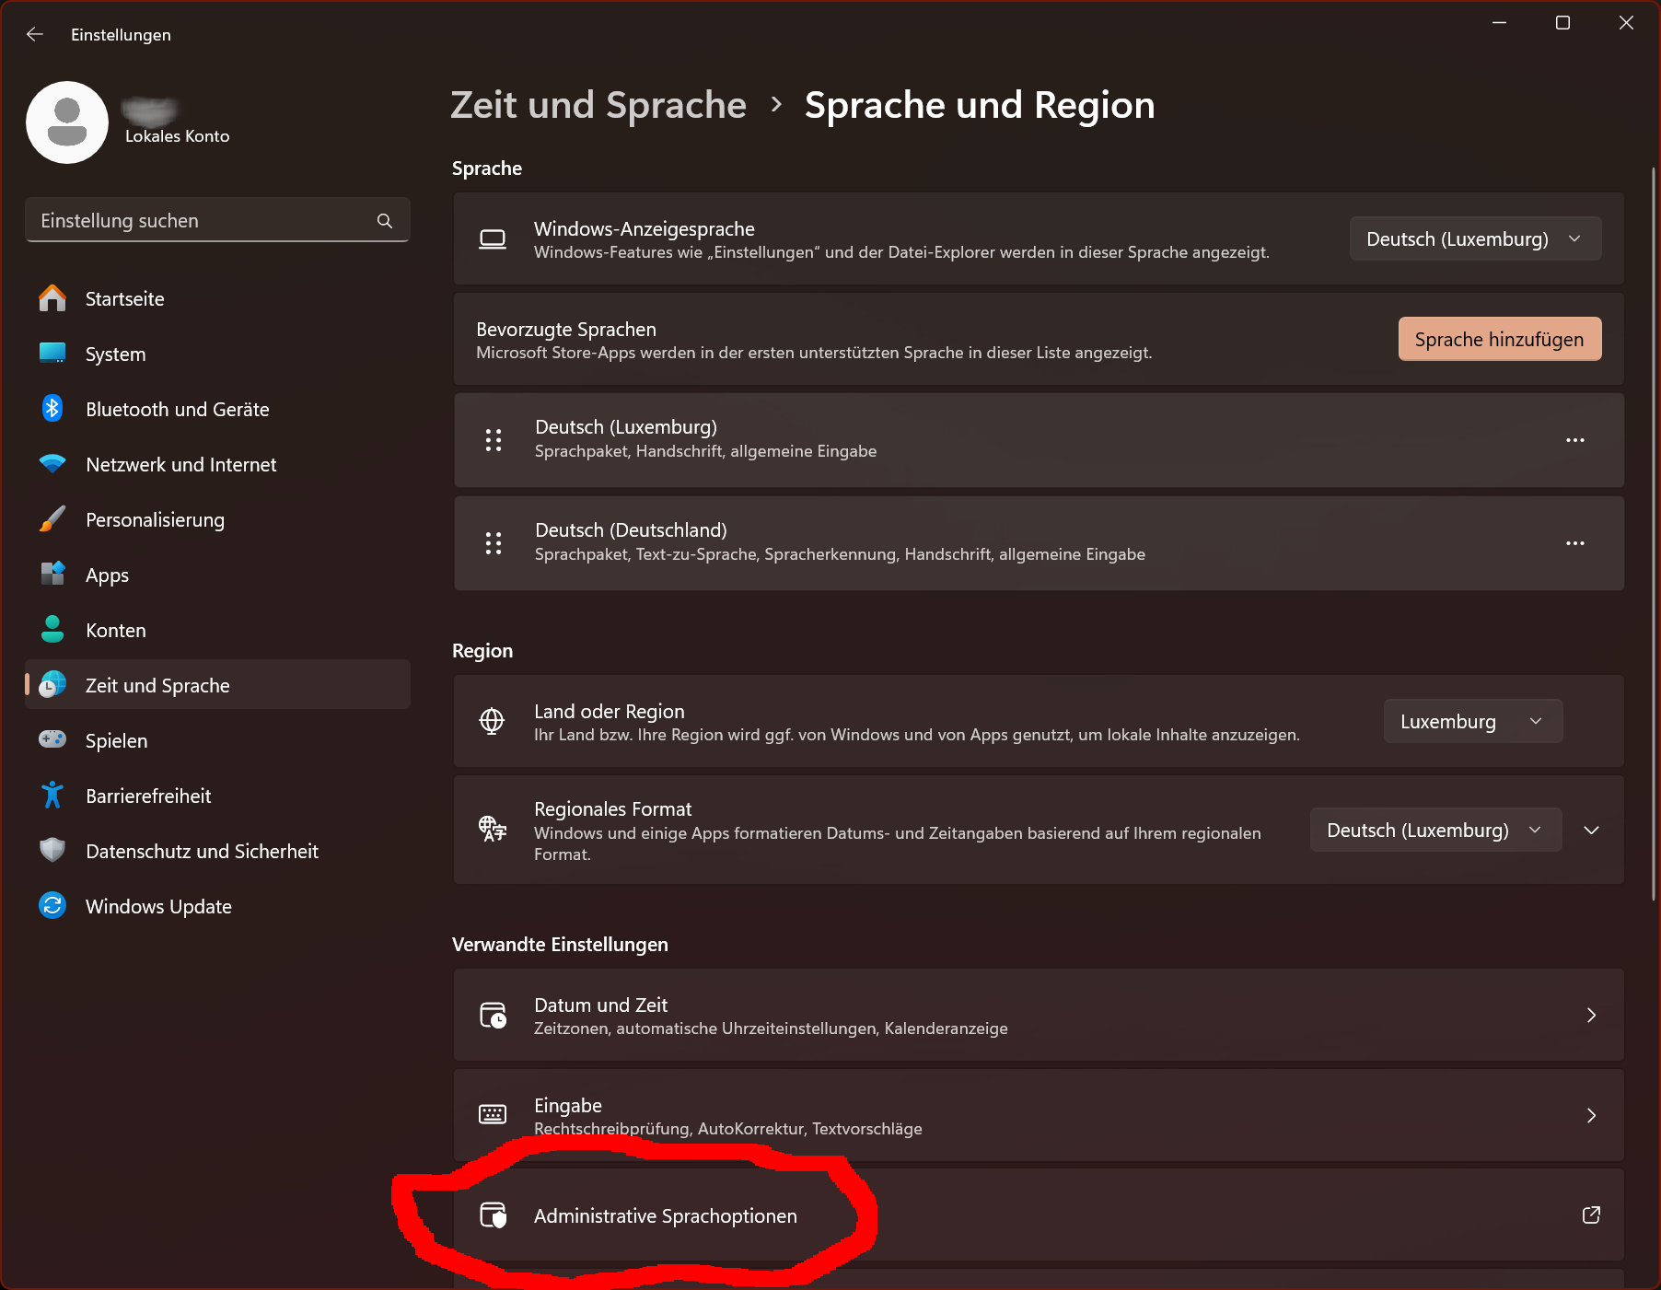
Task: Click the search magnifier icon
Action: pos(385,221)
